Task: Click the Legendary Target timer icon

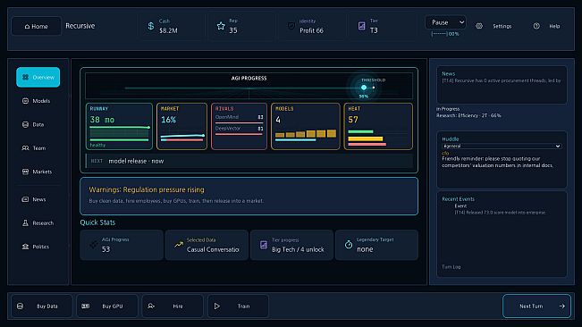Action: (x=348, y=245)
